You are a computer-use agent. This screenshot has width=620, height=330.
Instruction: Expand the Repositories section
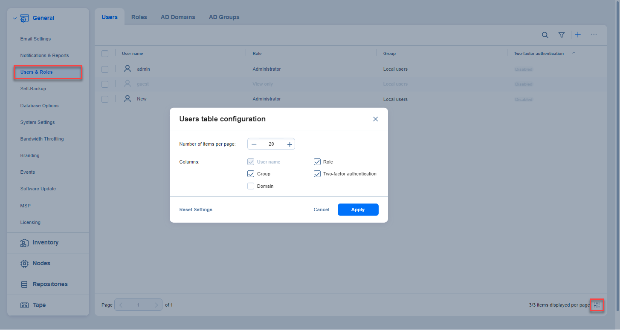pos(50,284)
